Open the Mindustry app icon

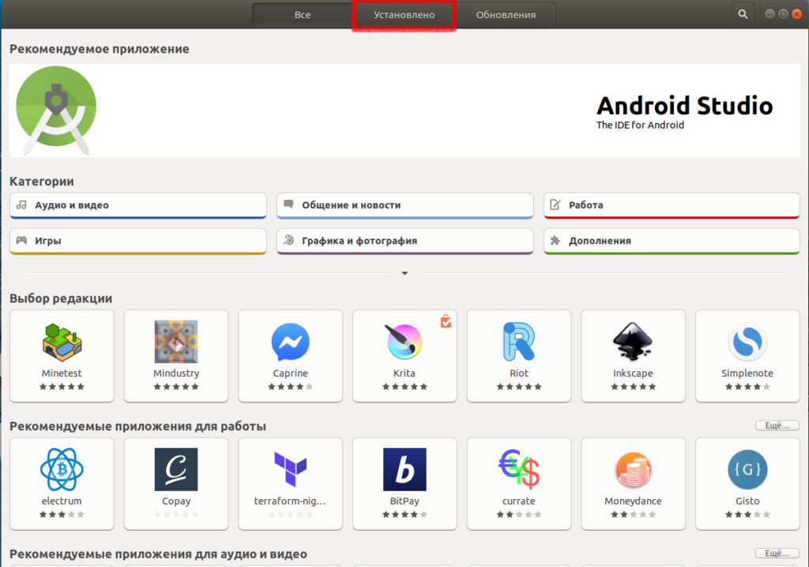tap(176, 341)
